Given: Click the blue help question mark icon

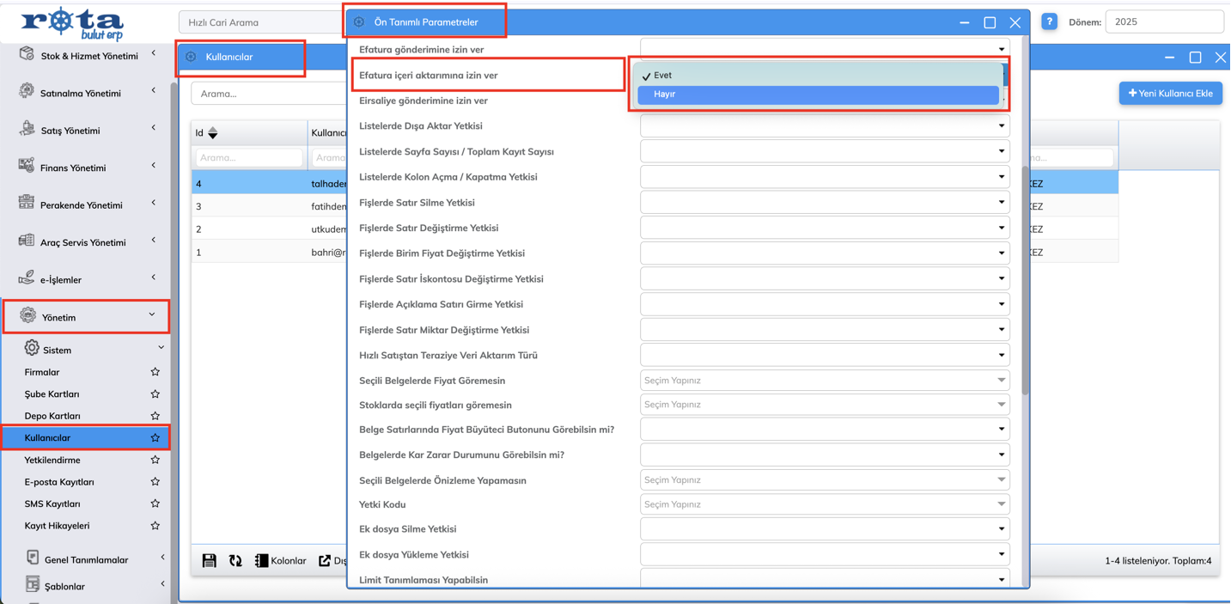Looking at the screenshot, I should [1049, 22].
